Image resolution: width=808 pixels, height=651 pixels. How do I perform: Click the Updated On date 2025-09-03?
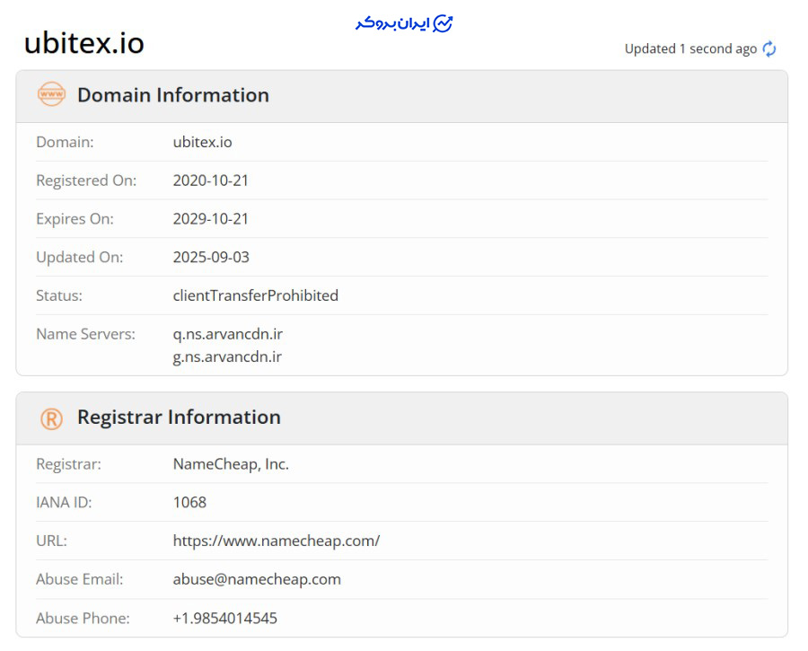coord(212,256)
